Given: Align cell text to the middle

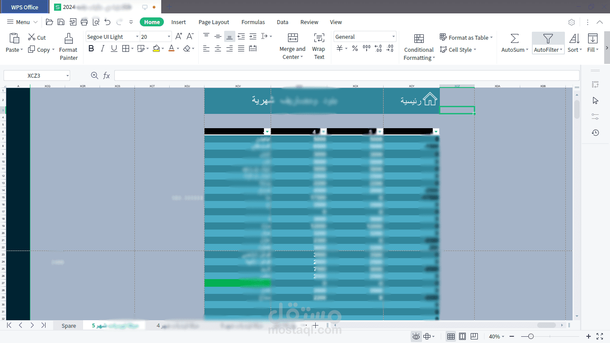Looking at the screenshot, I should pyautogui.click(x=218, y=37).
